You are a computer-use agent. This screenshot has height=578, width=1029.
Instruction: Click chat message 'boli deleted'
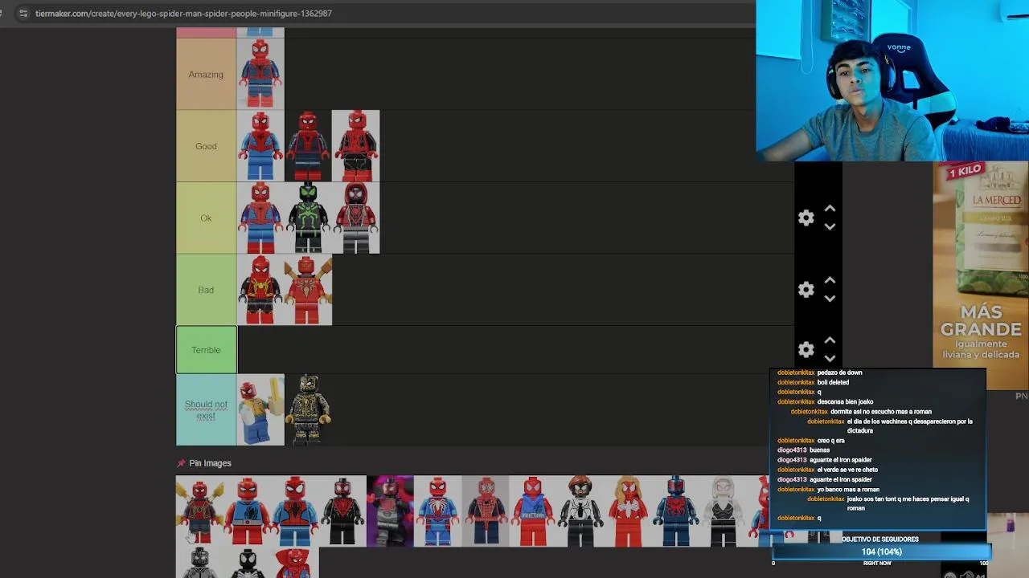tap(833, 382)
